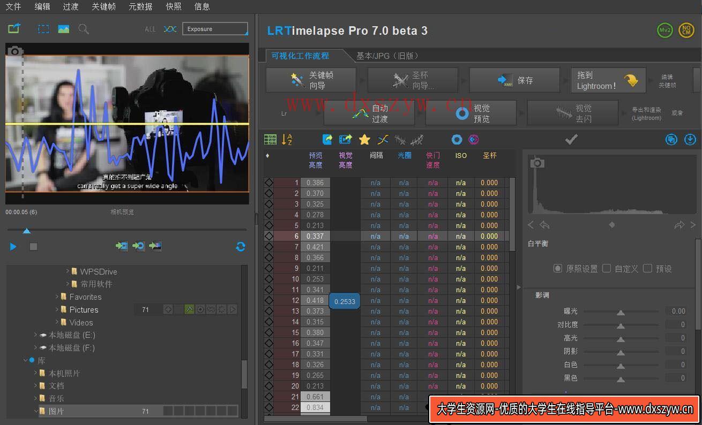Image resolution: width=702 pixels, height=425 pixels.
Task: Click the crossed curves transition icon
Action: [383, 140]
